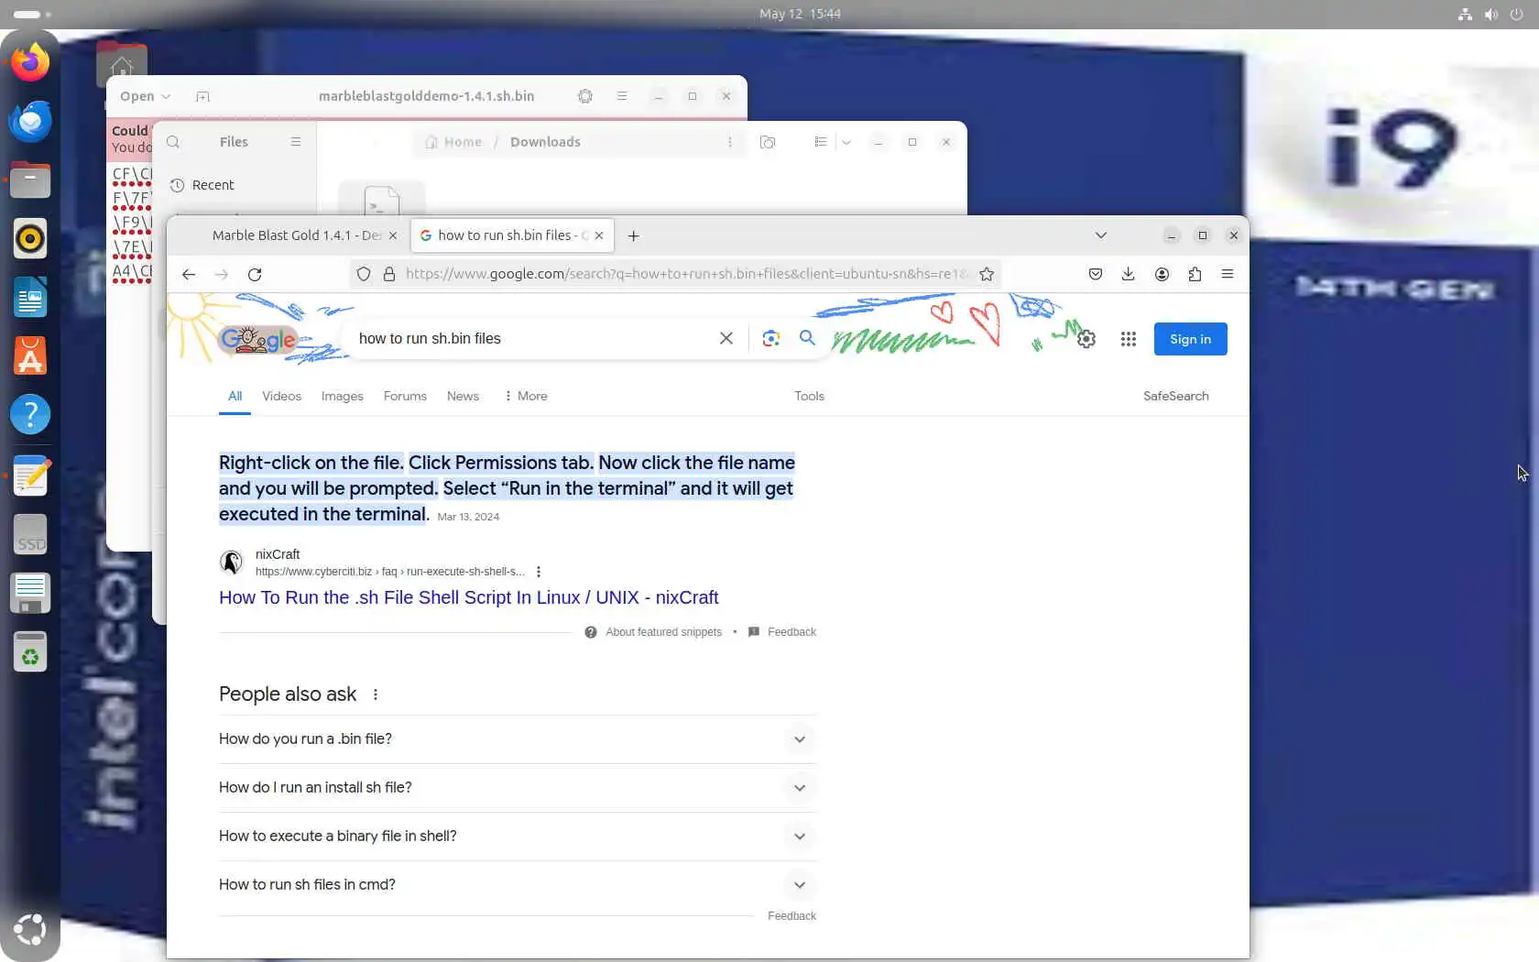
Task: Open the clock showing May 12 15:44
Action: click(800, 14)
